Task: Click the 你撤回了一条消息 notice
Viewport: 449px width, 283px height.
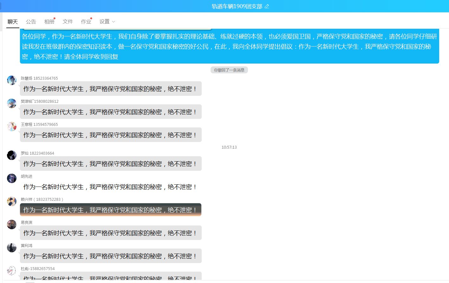Action: click(x=229, y=70)
